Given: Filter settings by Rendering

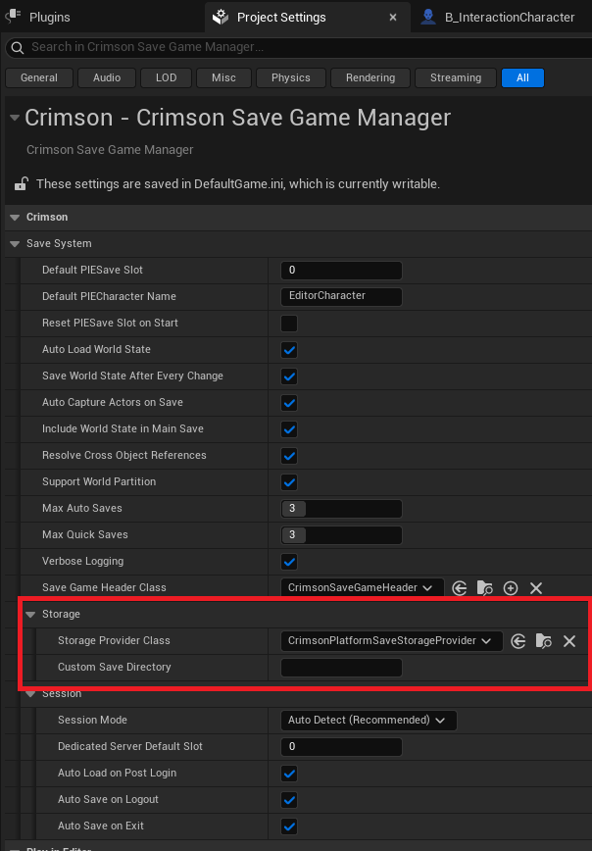Looking at the screenshot, I should (370, 77).
